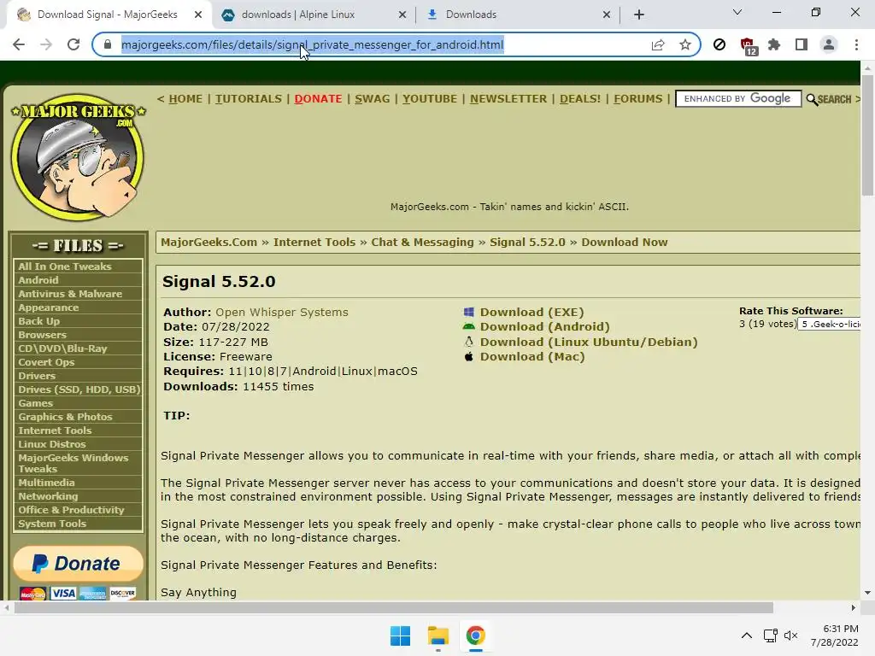The width and height of the screenshot is (875, 656).
Task: Click the Windows icon beside Download (EXE)
Action: tap(469, 312)
